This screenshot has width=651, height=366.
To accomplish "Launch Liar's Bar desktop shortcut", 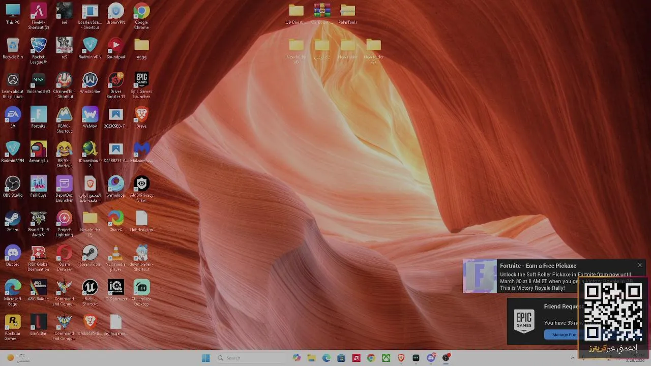I will [x=39, y=325].
